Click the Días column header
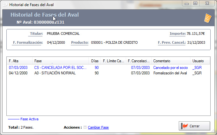 point(95,61)
